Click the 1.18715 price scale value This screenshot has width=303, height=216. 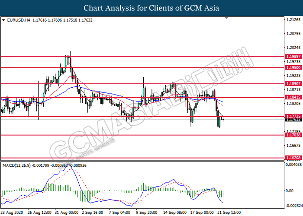tap(293, 89)
